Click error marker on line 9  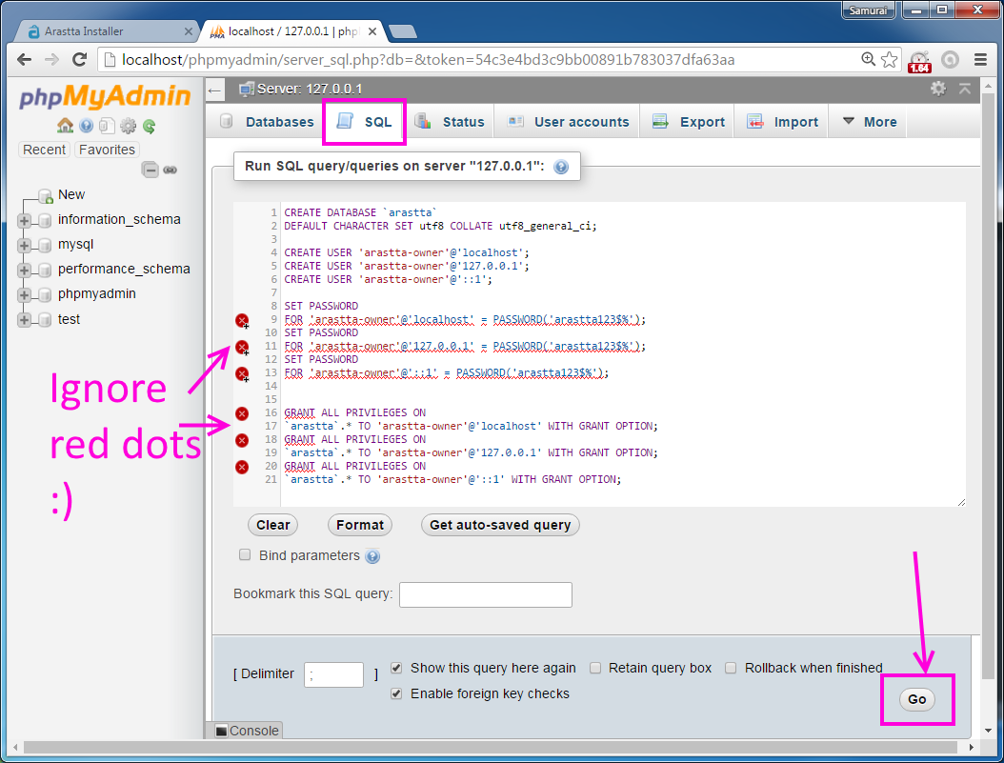(x=242, y=321)
